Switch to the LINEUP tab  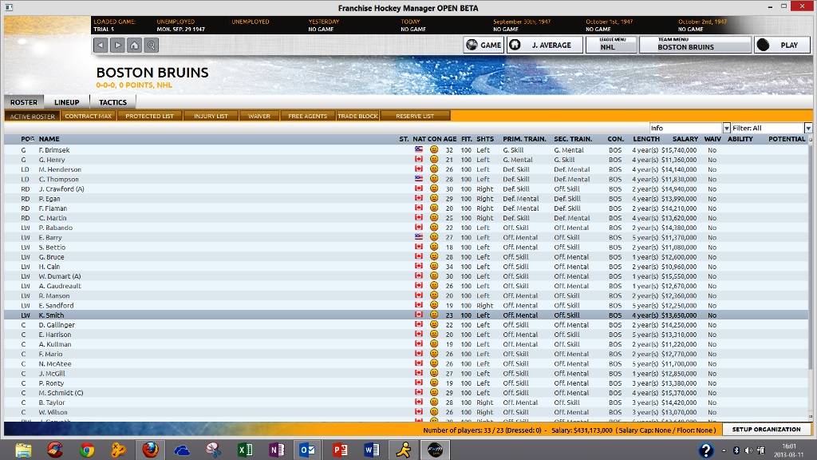[67, 102]
